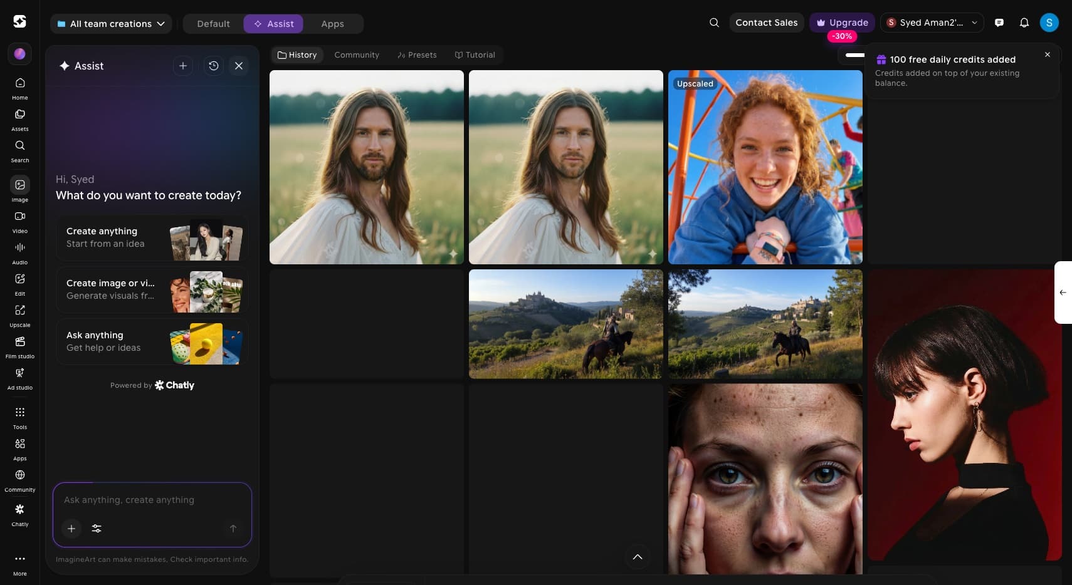Screen dimensions: 1072x585
Task: Open Ad studio in sidebar
Action: point(20,378)
